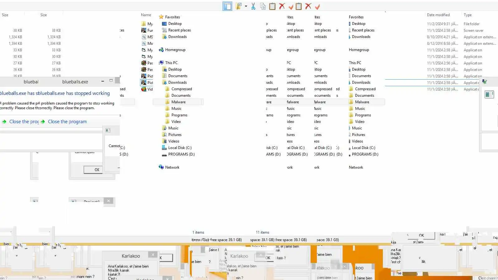Click the '1 items' status text
This screenshot has height=280, width=498.
pyautogui.click(x=198, y=232)
